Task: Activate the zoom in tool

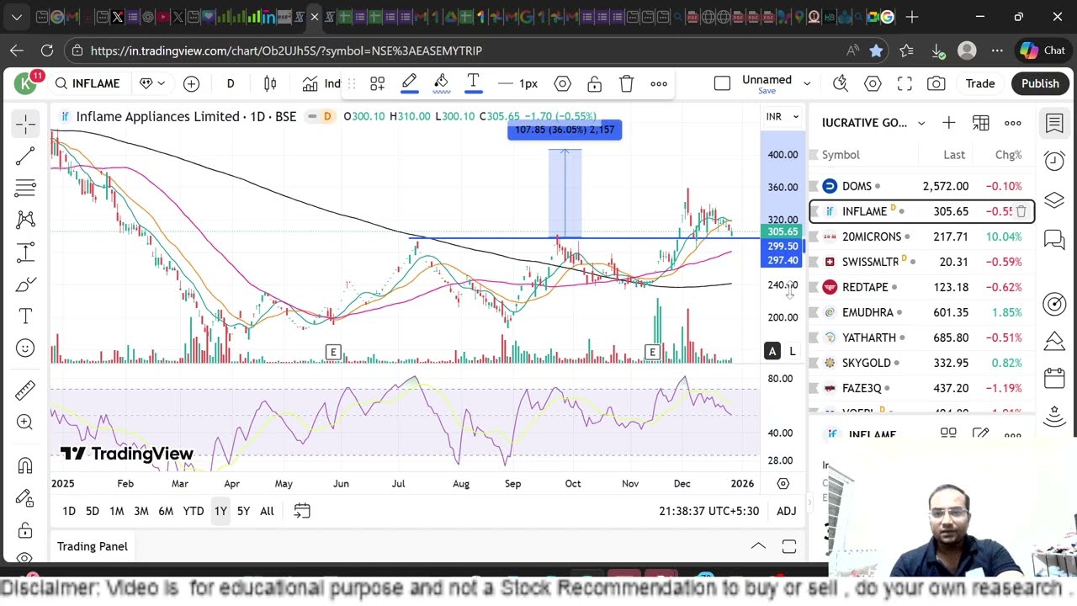Action: pyautogui.click(x=25, y=422)
